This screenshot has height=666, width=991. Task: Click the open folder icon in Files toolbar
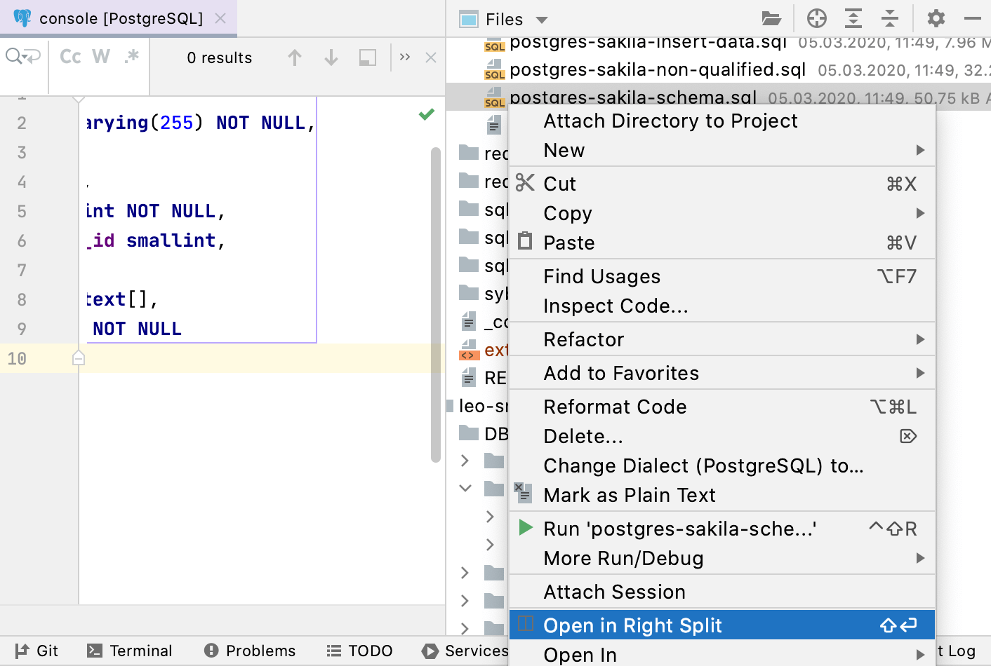pyautogui.click(x=771, y=18)
